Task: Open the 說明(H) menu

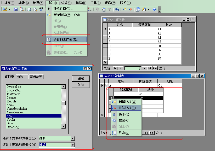Action: [x=125, y=3]
